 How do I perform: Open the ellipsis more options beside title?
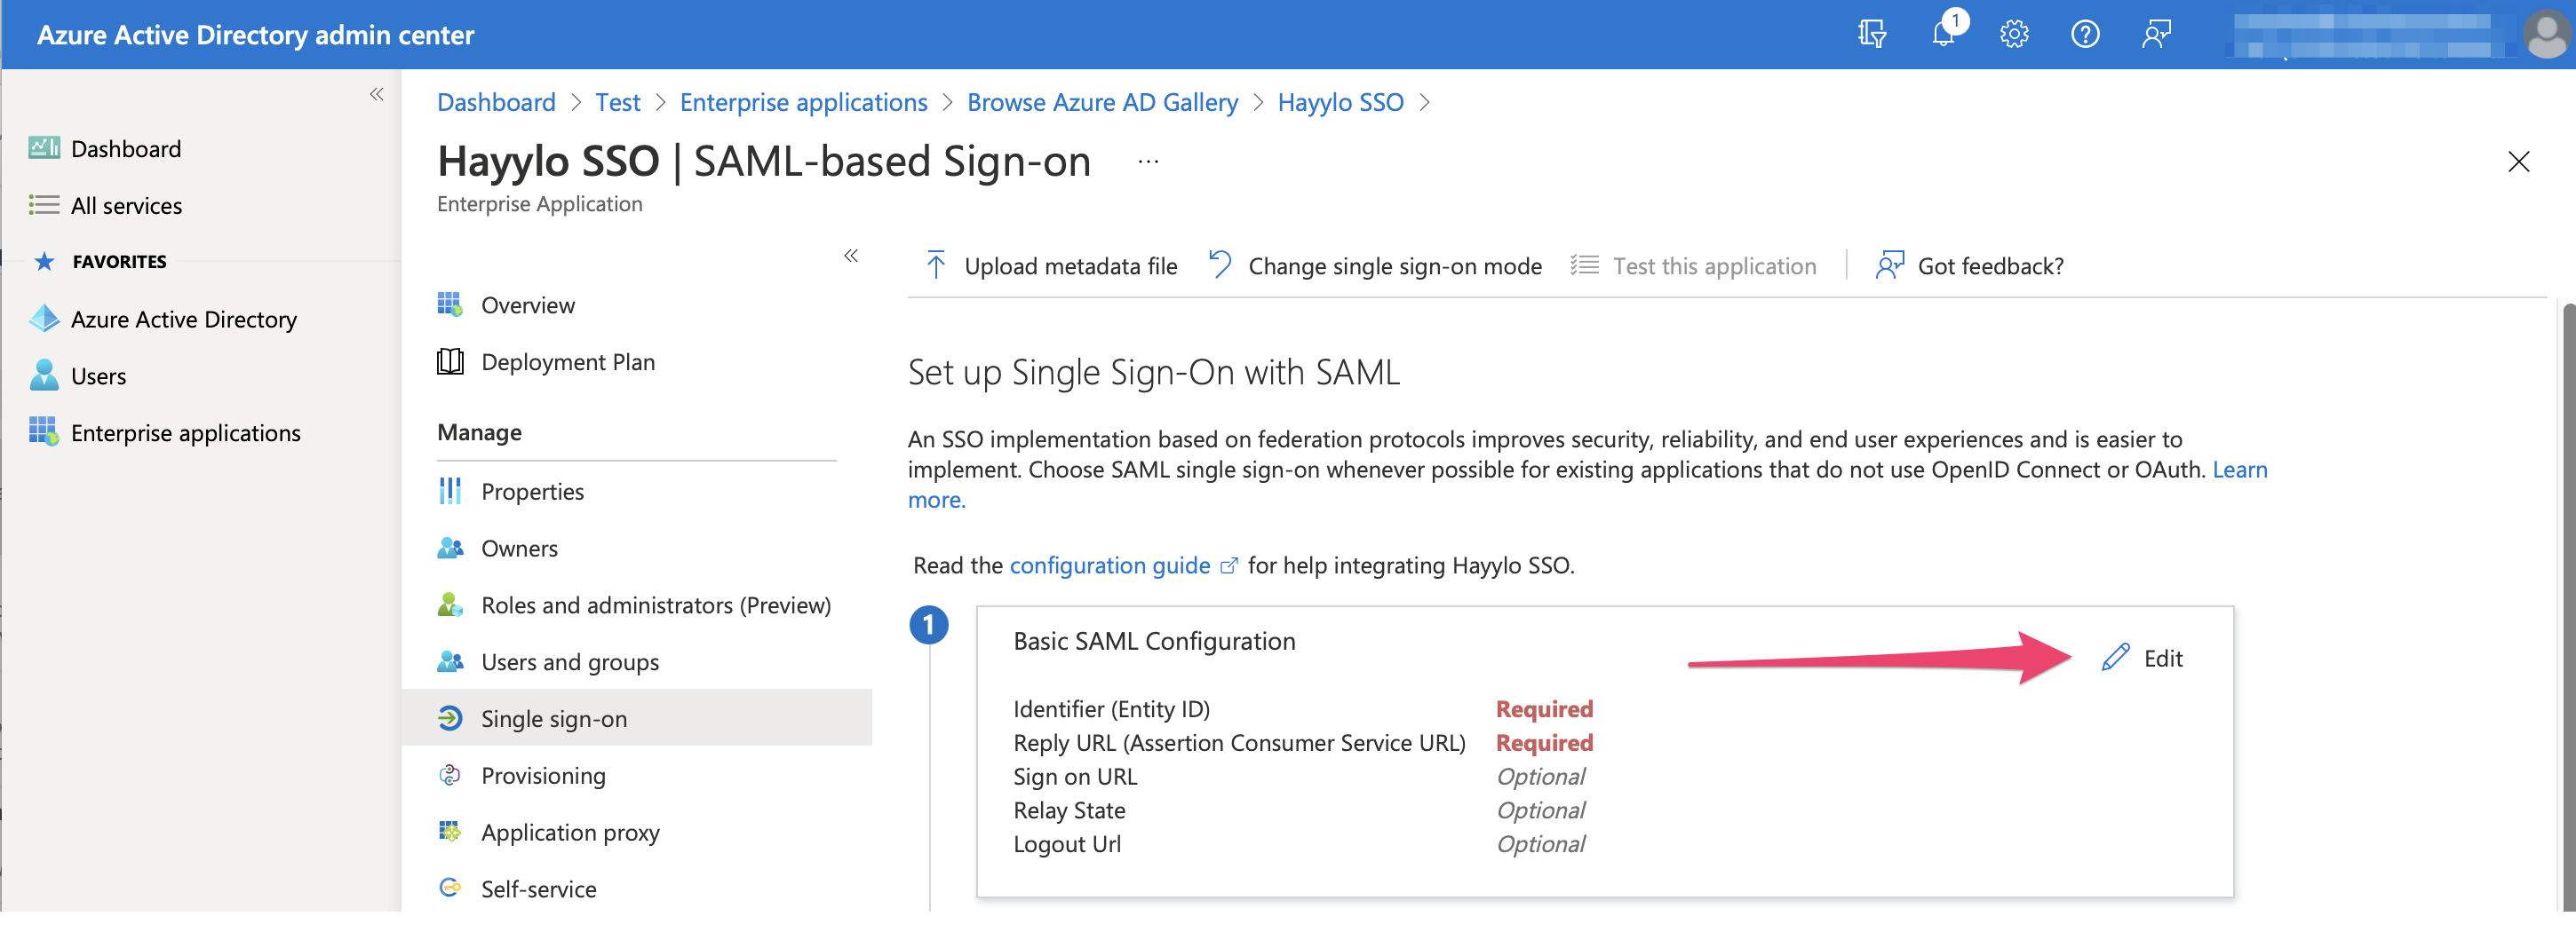click(x=1148, y=162)
